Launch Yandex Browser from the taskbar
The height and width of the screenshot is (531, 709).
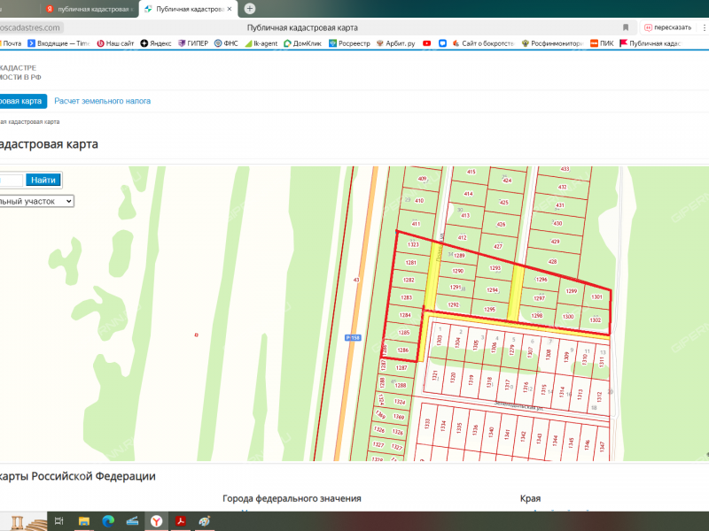coord(155,520)
